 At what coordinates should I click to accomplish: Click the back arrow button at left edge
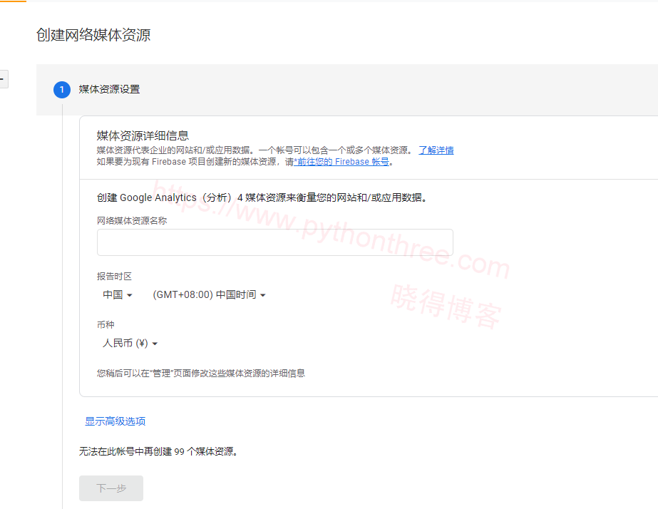4,79
